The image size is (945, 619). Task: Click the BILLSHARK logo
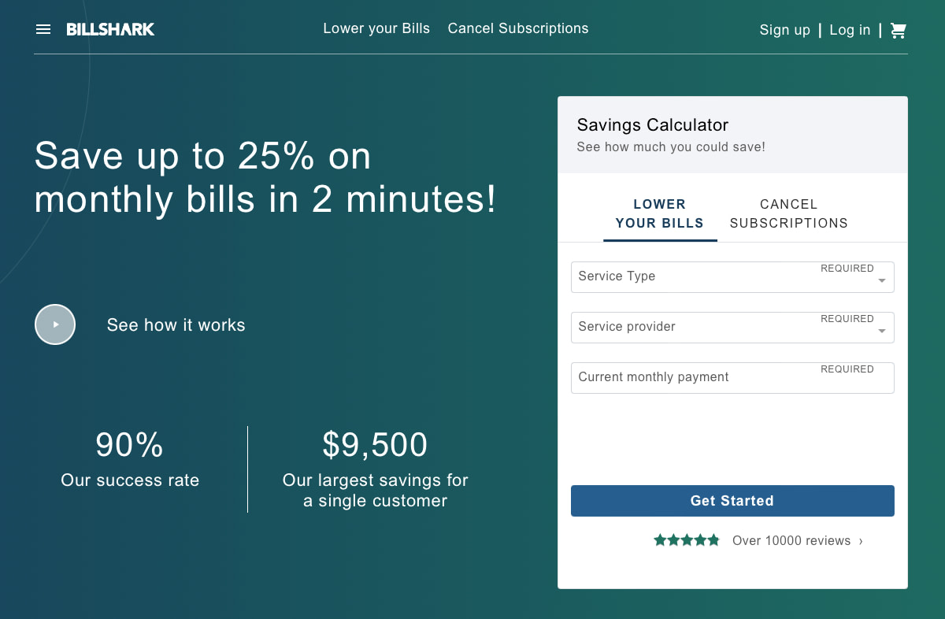[x=110, y=29]
